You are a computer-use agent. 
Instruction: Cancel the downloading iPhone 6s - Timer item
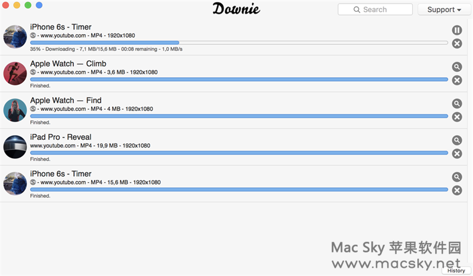(x=456, y=44)
